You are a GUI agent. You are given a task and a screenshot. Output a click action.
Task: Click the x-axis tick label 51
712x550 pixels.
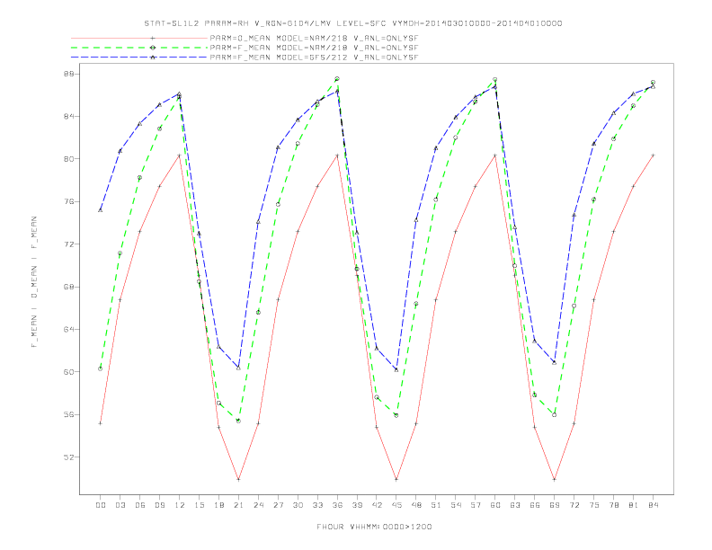(x=436, y=505)
